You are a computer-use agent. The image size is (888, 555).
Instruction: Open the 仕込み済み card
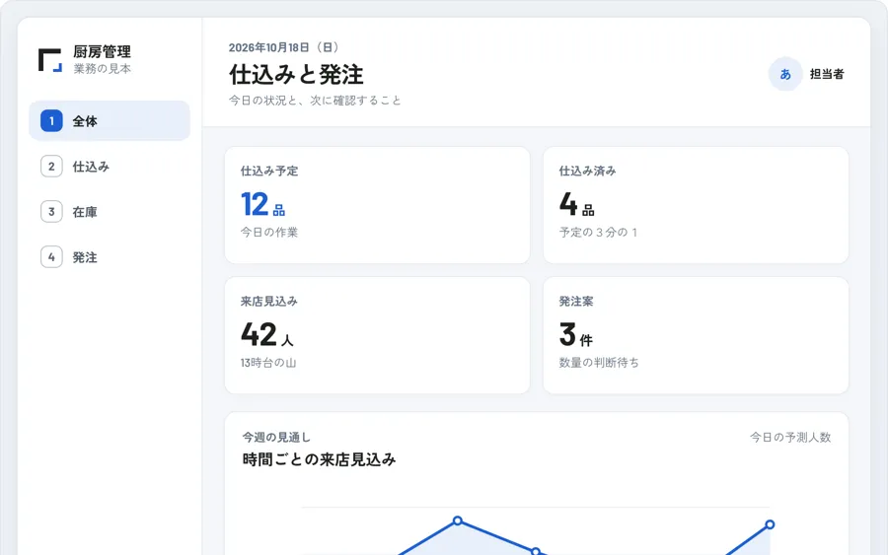pyautogui.click(x=696, y=205)
